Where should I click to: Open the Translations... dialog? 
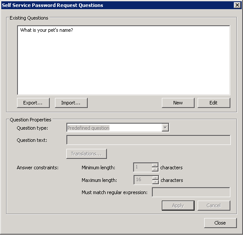coord(86,154)
